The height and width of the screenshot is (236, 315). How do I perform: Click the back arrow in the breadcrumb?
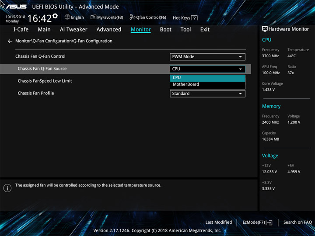10,41
